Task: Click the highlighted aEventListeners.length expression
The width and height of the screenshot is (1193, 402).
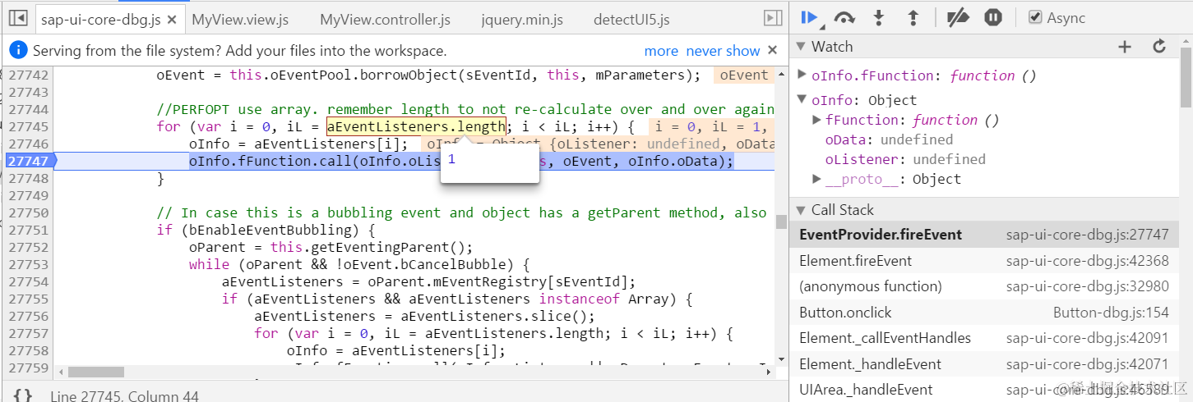Action: 416,126
